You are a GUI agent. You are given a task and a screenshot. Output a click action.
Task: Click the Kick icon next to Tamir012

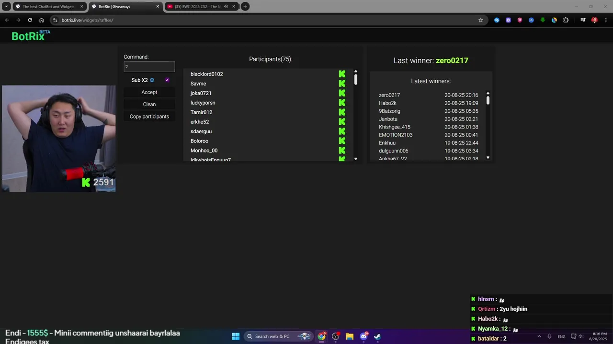(x=342, y=112)
